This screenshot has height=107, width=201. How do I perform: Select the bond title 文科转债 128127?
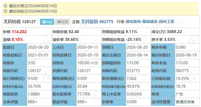click(x=20, y=22)
